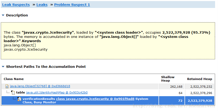The image size is (218, 111).
Task: Select the Shortest Paths To the Accumulation Point heading
Action: (x=46, y=66)
